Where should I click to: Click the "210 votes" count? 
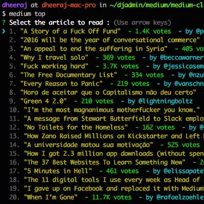click(97, 101)
